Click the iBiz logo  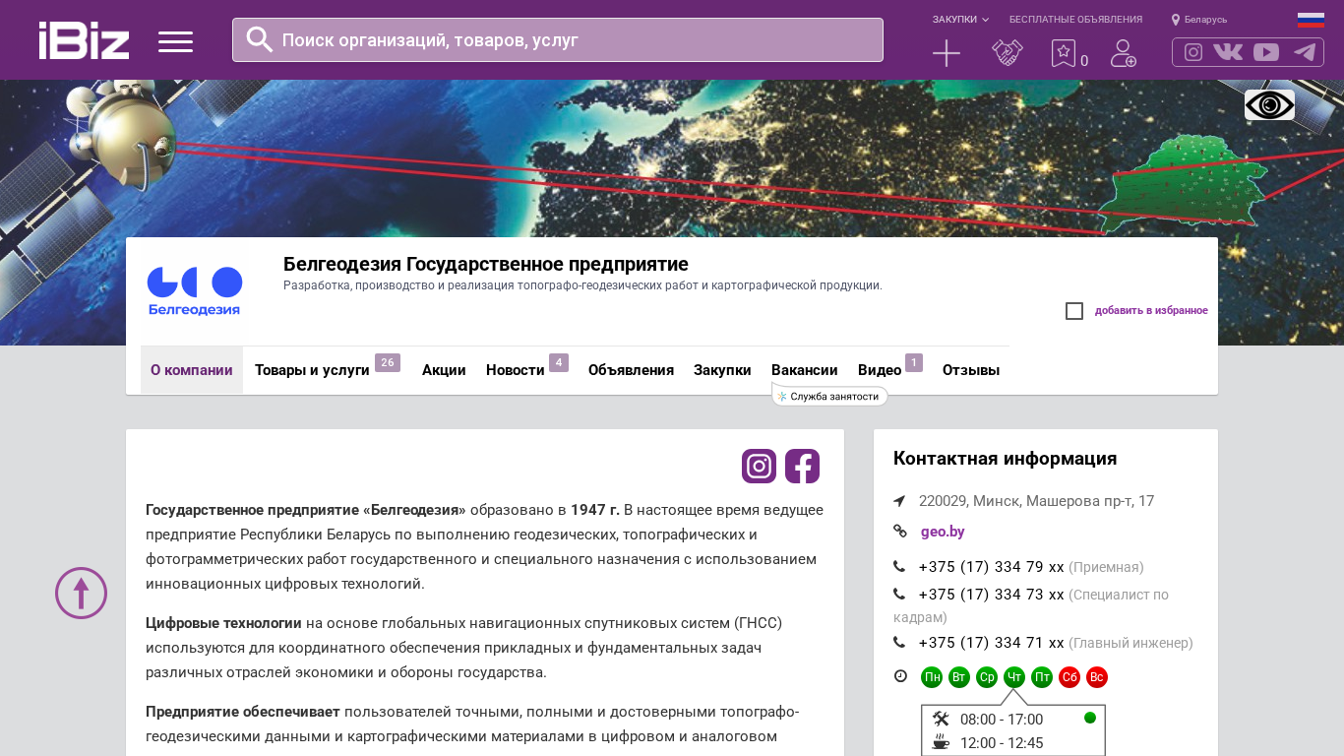click(84, 40)
